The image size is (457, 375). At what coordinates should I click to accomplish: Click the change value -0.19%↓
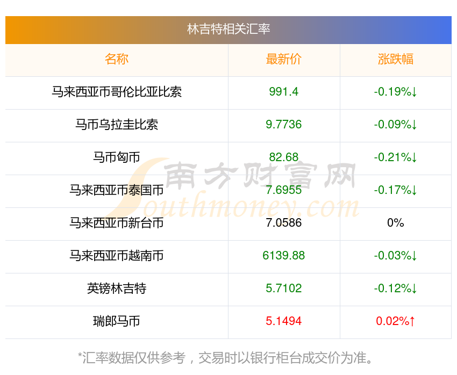click(x=396, y=92)
